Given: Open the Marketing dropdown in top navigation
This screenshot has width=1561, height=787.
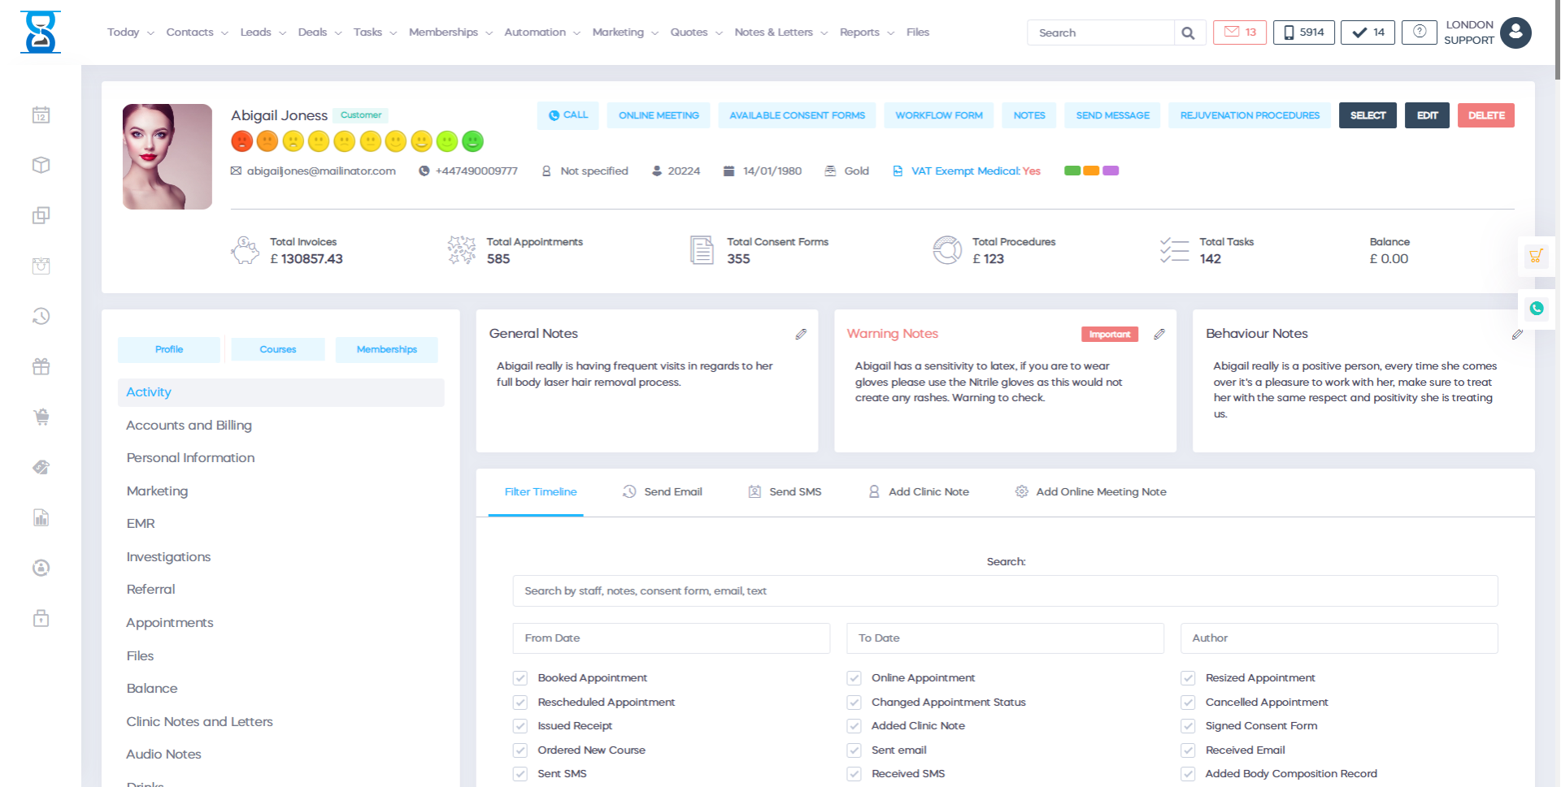Looking at the screenshot, I should click(624, 32).
